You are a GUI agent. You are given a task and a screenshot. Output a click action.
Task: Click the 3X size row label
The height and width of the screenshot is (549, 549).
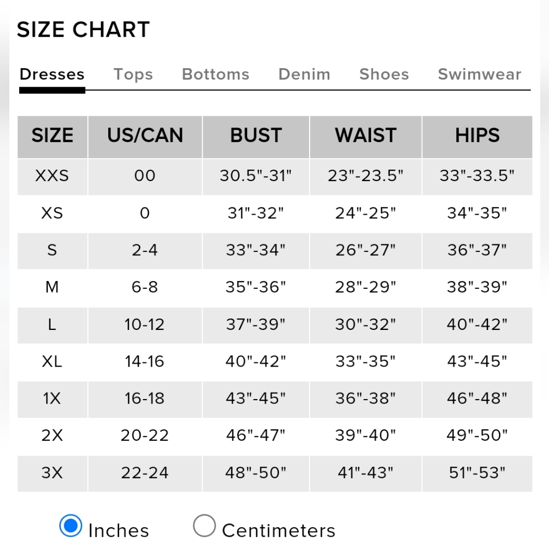tap(52, 473)
